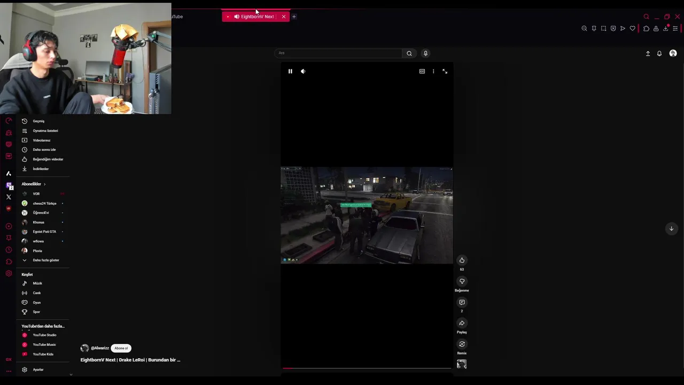The image size is (684, 385).
Task: Open Ayarlar in the YouTube sidebar
Action: [43, 369]
